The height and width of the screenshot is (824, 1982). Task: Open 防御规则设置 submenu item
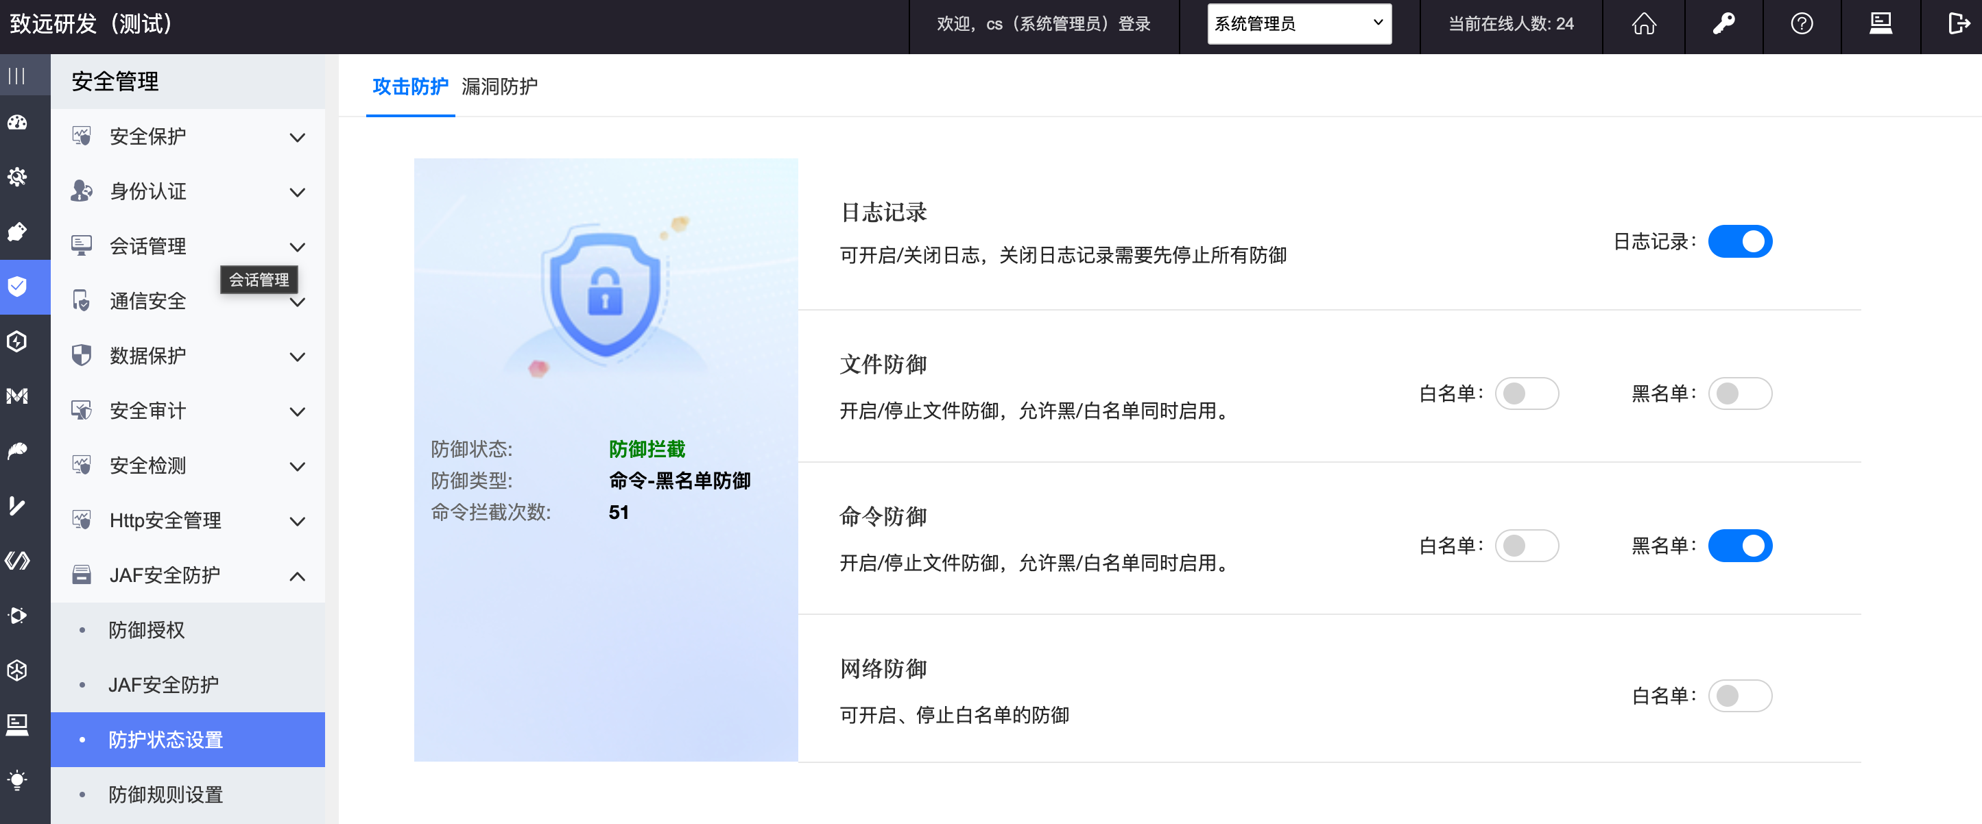point(165,795)
